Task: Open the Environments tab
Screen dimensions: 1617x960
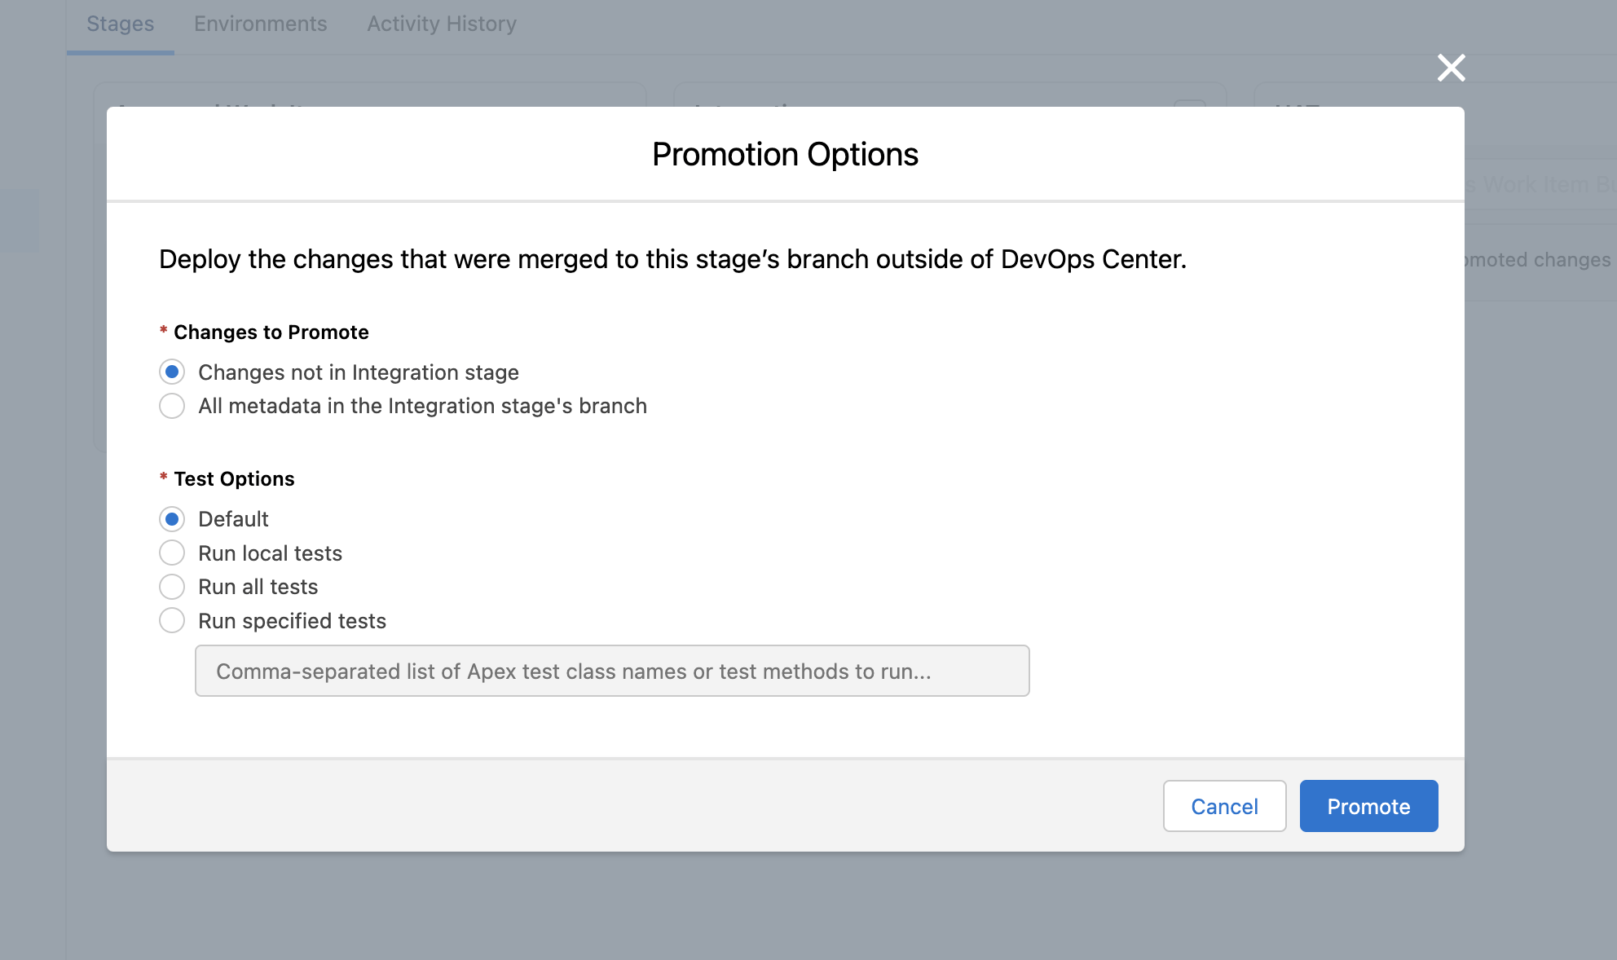Action: [261, 24]
